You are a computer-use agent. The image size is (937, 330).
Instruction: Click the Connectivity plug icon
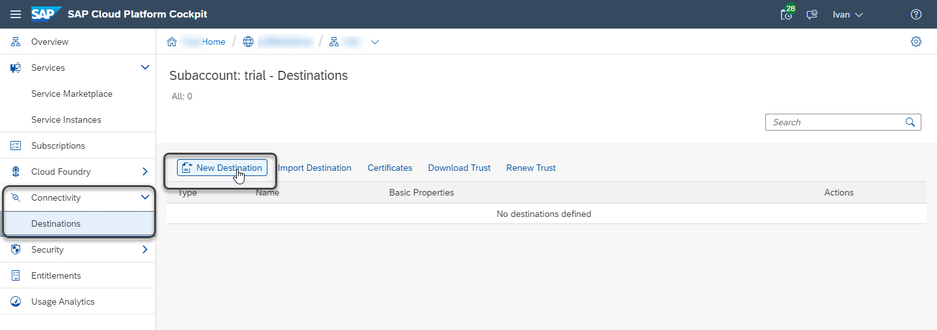click(16, 197)
